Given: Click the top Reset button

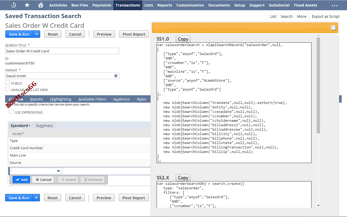Looking at the screenshot, I should click(53, 34).
